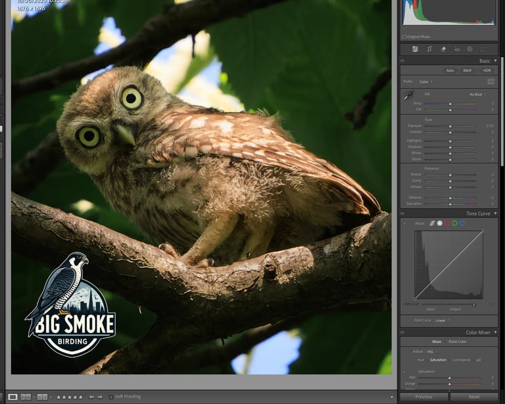Click the Highlights slider handle

(x=450, y=141)
